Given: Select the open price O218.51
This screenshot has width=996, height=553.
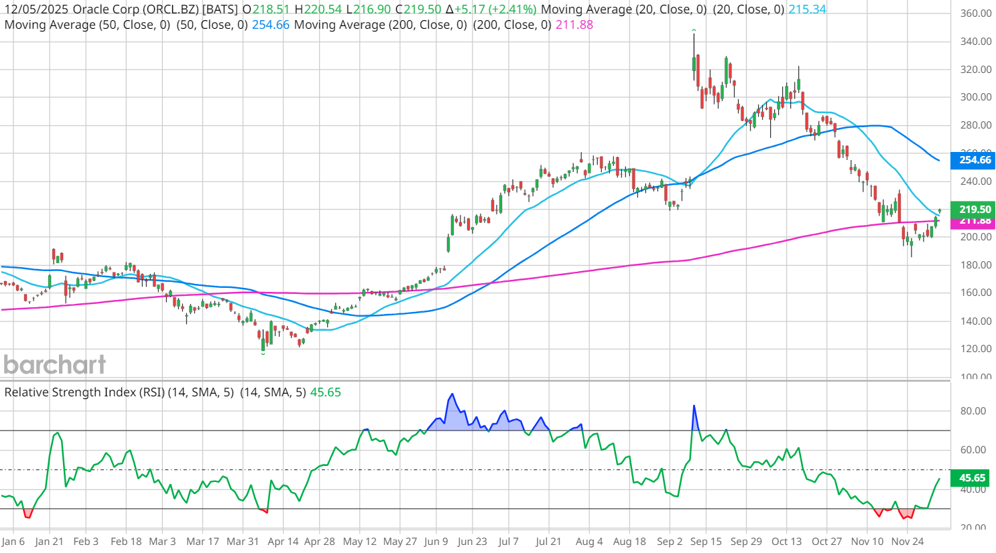Looking at the screenshot, I should pos(266,9).
